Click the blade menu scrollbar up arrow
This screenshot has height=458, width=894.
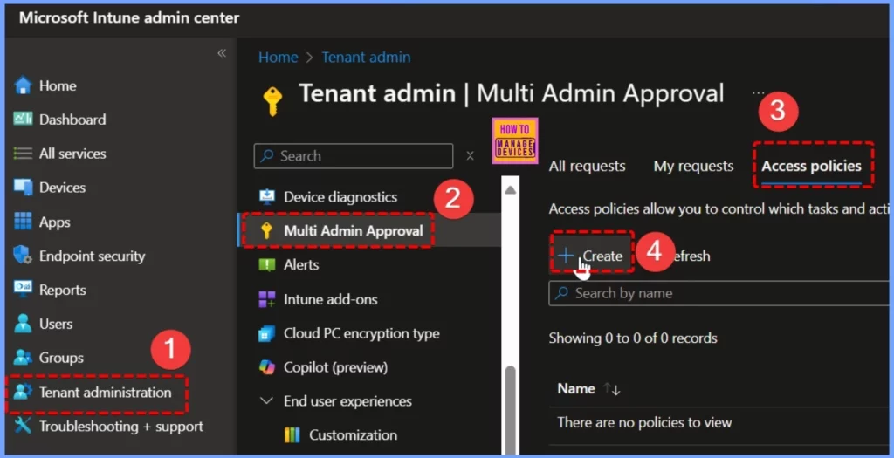coord(510,189)
